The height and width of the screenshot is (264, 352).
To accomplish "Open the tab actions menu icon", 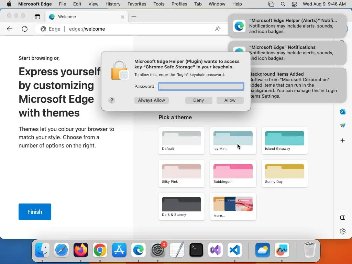I will 37,17.
